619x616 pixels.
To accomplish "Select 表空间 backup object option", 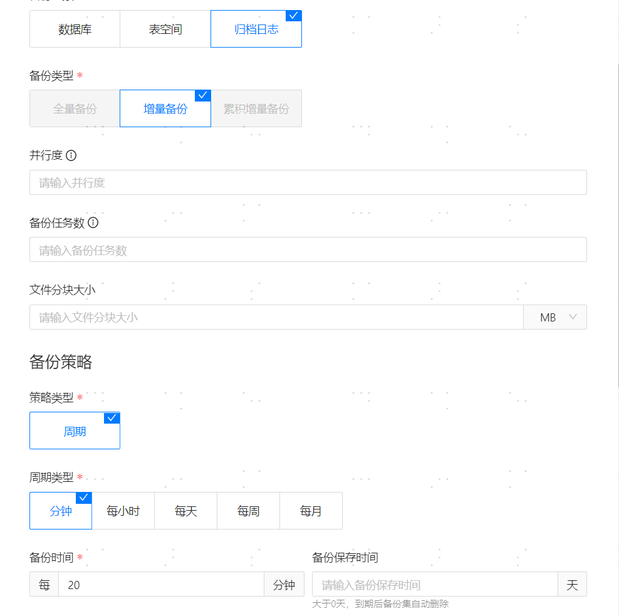I will pos(165,29).
